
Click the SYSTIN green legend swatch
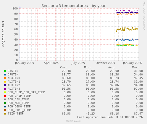[x=5, y=71]
